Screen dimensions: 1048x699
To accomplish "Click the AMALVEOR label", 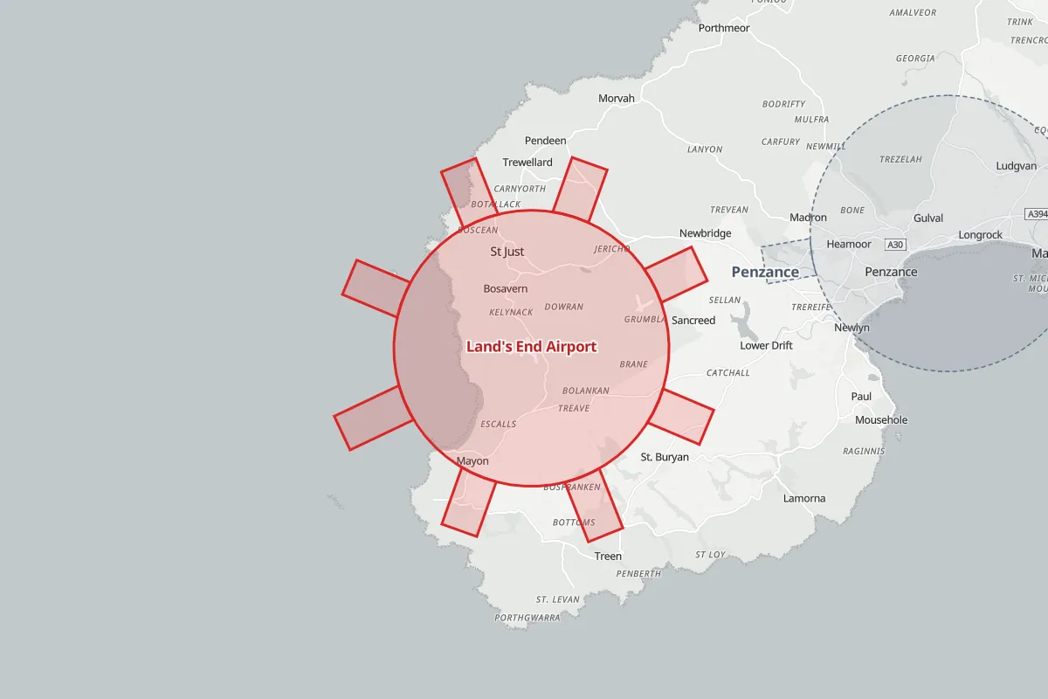I will click(913, 13).
